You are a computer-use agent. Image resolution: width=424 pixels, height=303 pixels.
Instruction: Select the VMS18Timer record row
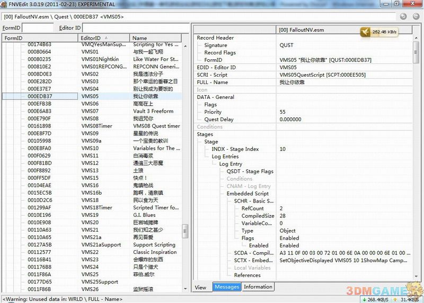[92, 207]
